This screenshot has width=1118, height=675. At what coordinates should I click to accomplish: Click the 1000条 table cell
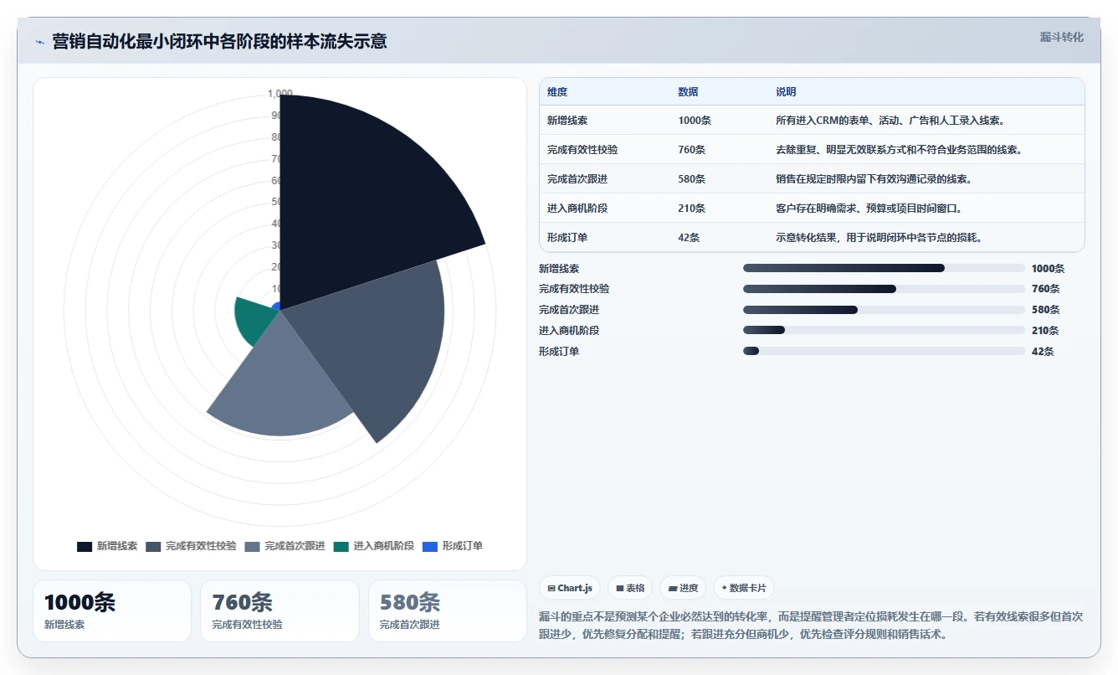coord(695,121)
